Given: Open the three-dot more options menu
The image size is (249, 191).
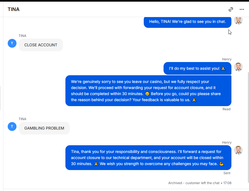Looking at the screenshot, I should tap(242, 9).
